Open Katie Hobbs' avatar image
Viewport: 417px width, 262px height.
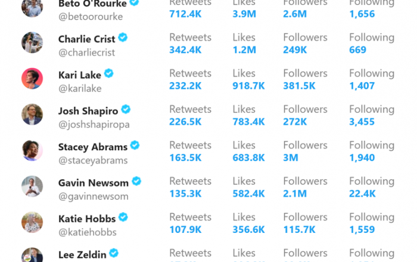coord(32,222)
